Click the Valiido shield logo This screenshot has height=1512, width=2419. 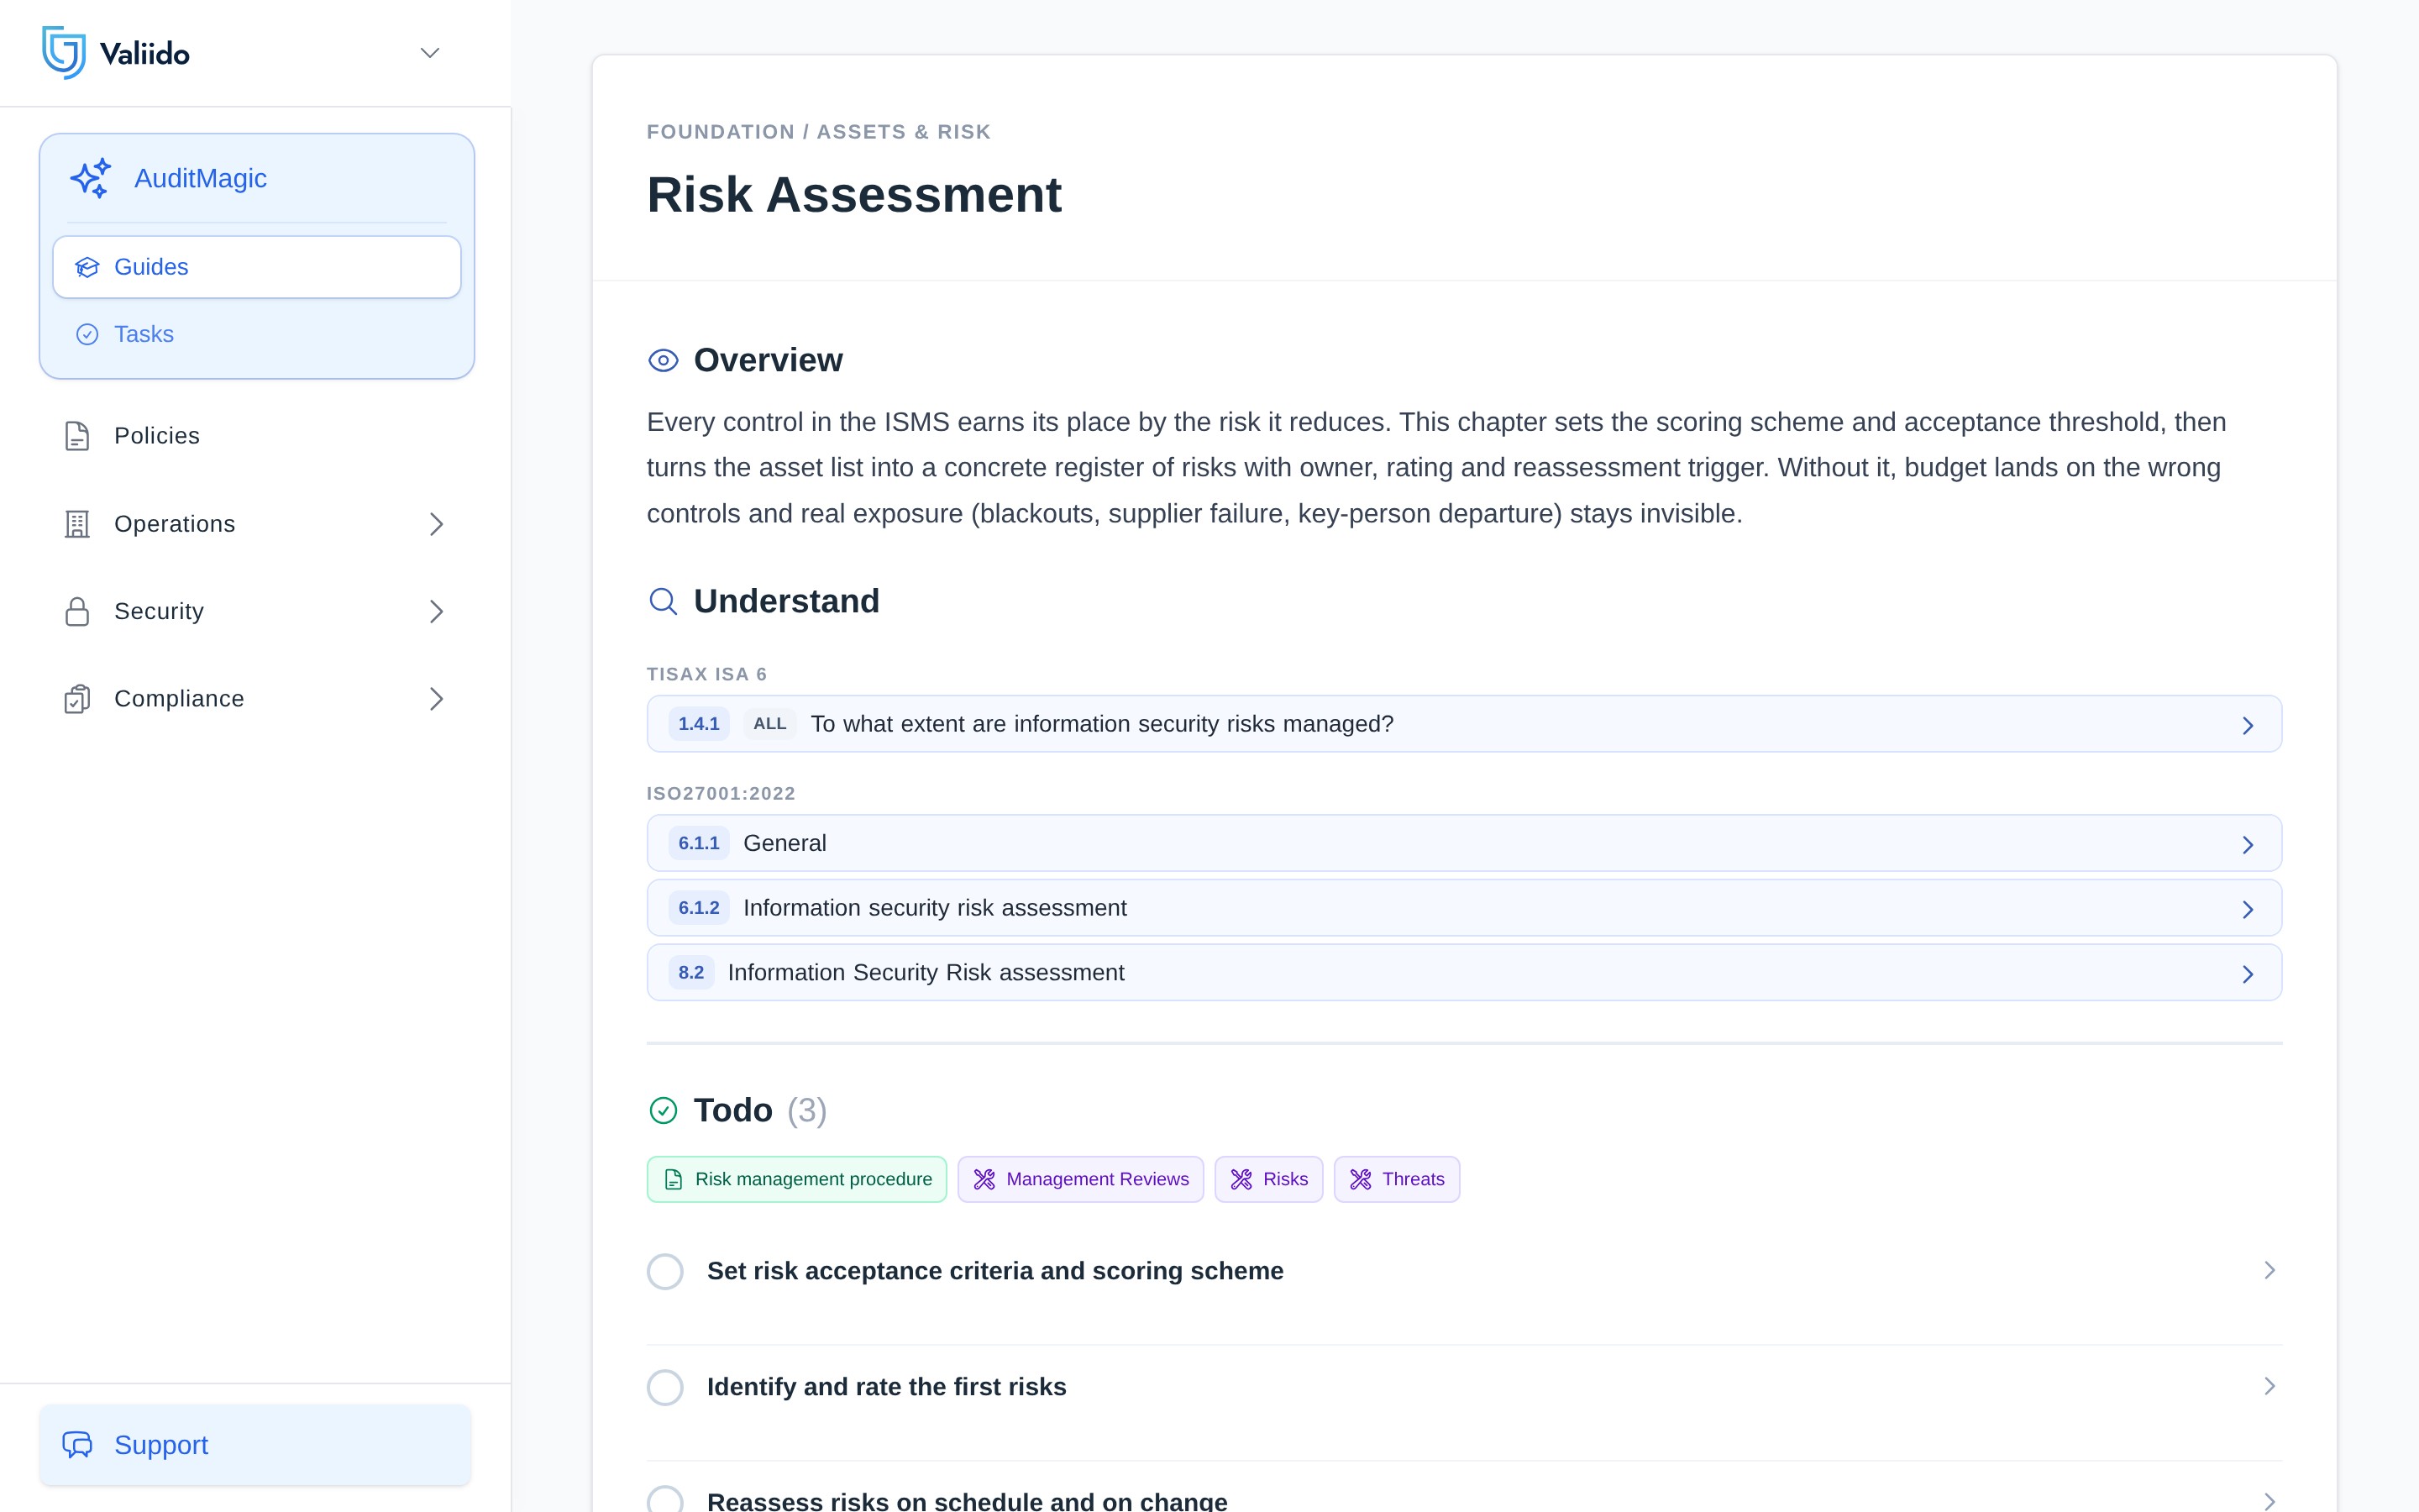click(x=63, y=52)
